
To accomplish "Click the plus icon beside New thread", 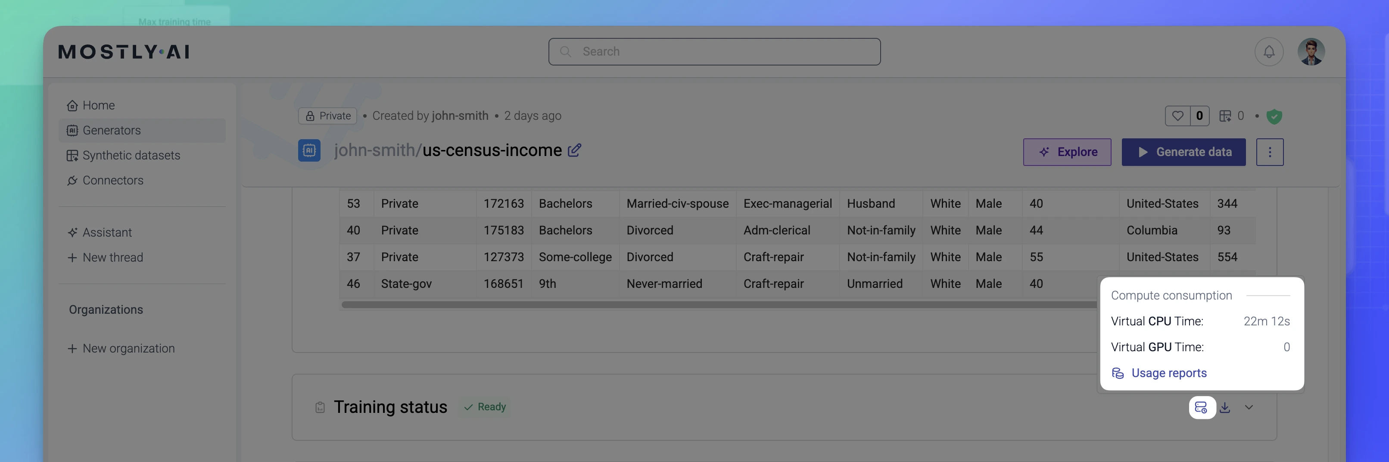I will [72, 257].
